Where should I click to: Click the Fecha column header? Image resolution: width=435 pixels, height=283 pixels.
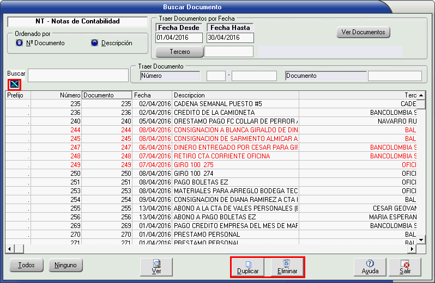click(152, 95)
